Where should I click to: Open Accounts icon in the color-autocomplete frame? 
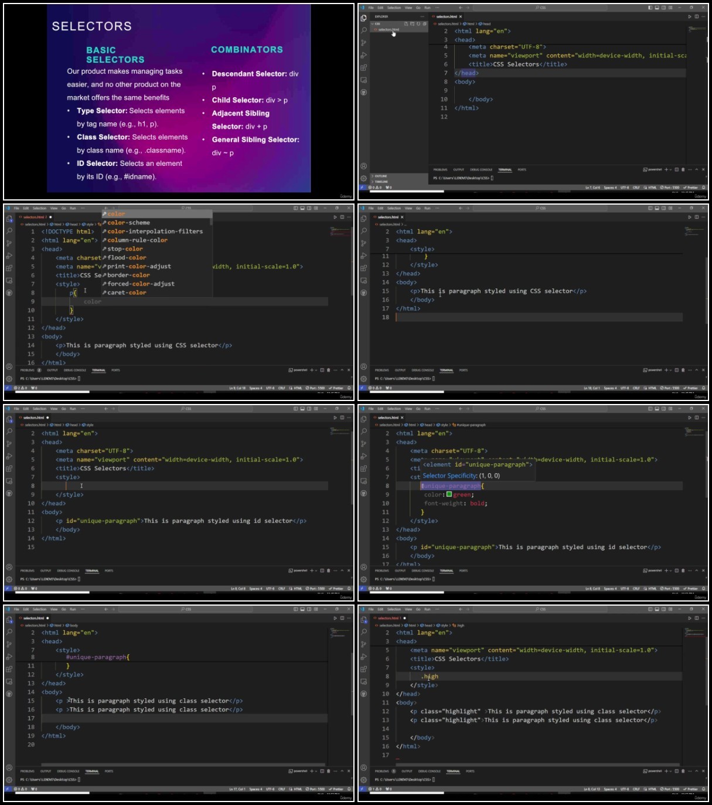coord(9,366)
